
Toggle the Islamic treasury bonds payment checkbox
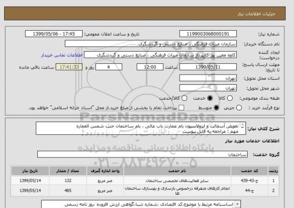point(181,108)
